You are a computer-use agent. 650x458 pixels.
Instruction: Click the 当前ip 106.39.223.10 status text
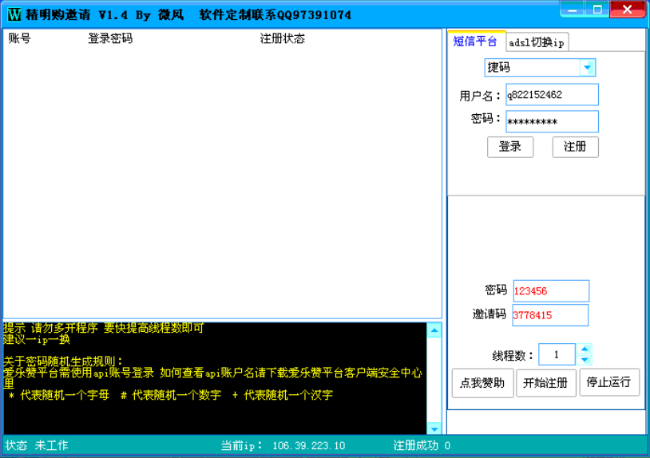pos(283,445)
